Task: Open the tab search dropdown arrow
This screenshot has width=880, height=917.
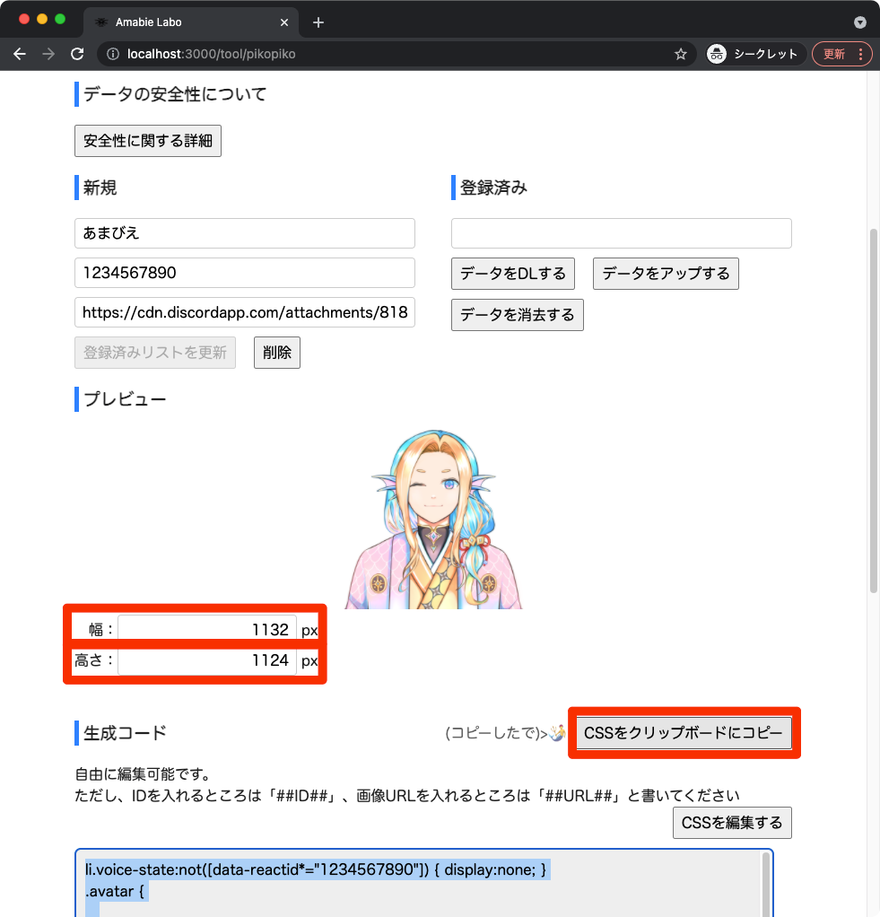Action: pos(859,22)
